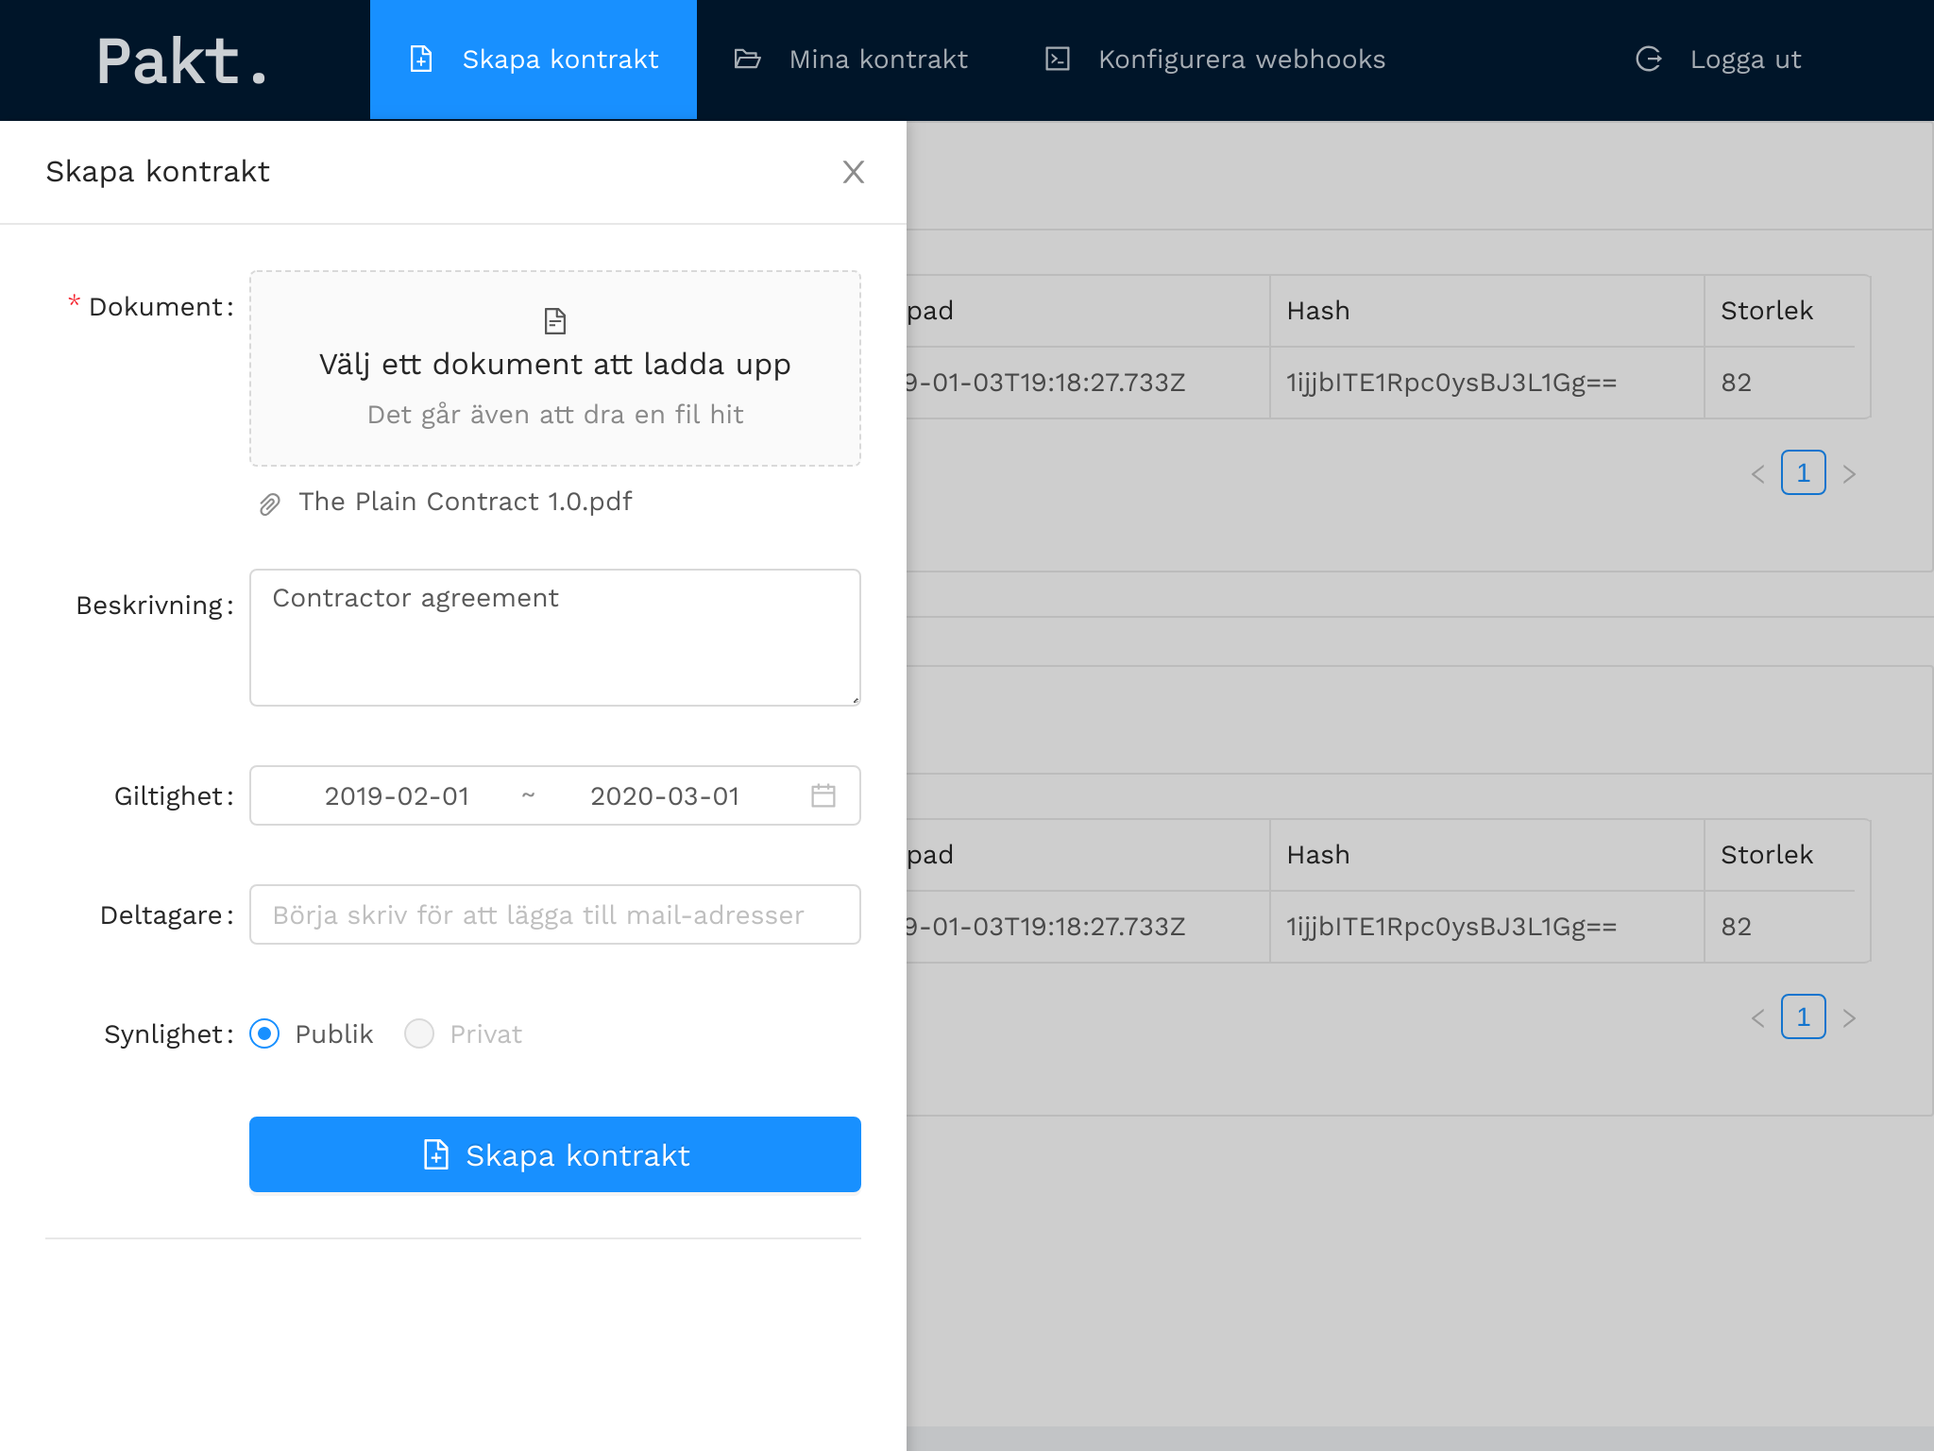1934x1451 pixels.
Task: Click the paperclip attachment icon
Action: click(269, 504)
